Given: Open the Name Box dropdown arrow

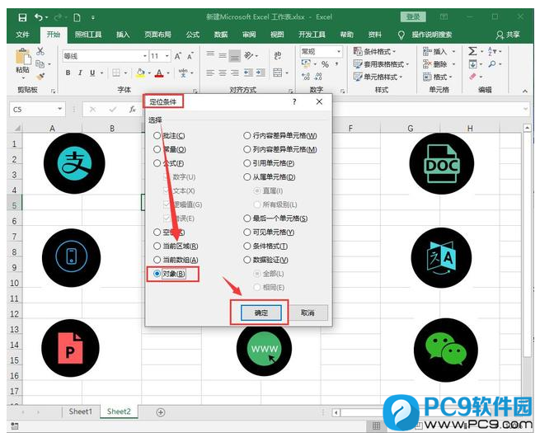Looking at the screenshot, I should coord(60,109).
